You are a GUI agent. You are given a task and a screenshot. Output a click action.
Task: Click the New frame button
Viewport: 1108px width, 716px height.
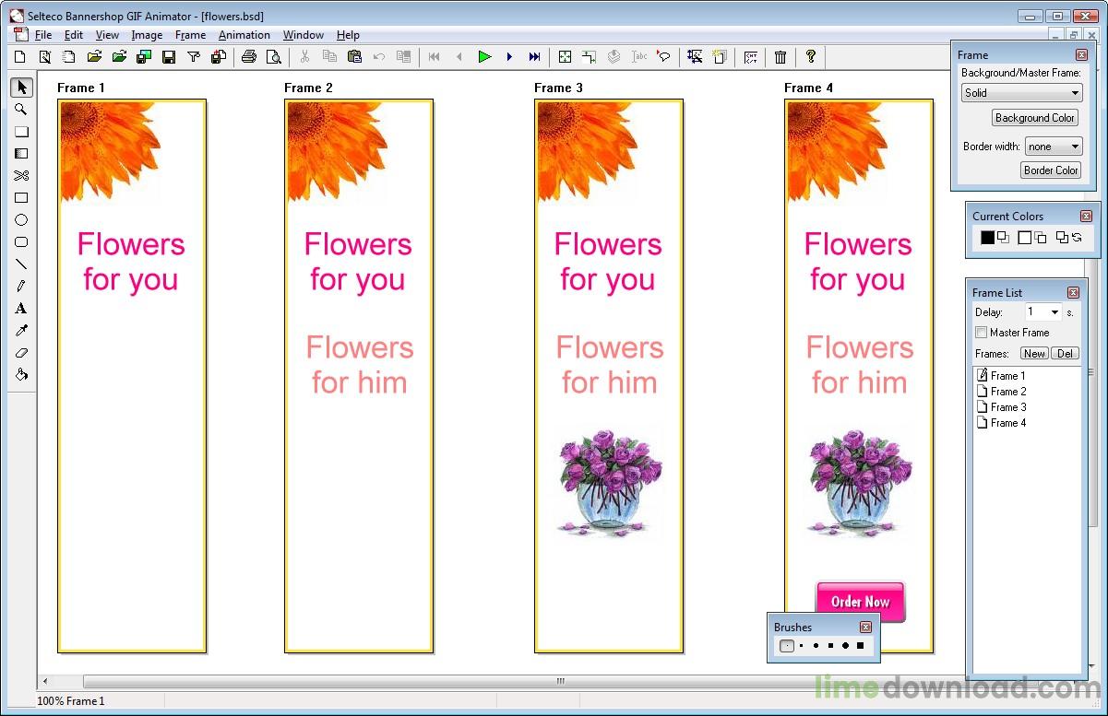tap(1034, 354)
